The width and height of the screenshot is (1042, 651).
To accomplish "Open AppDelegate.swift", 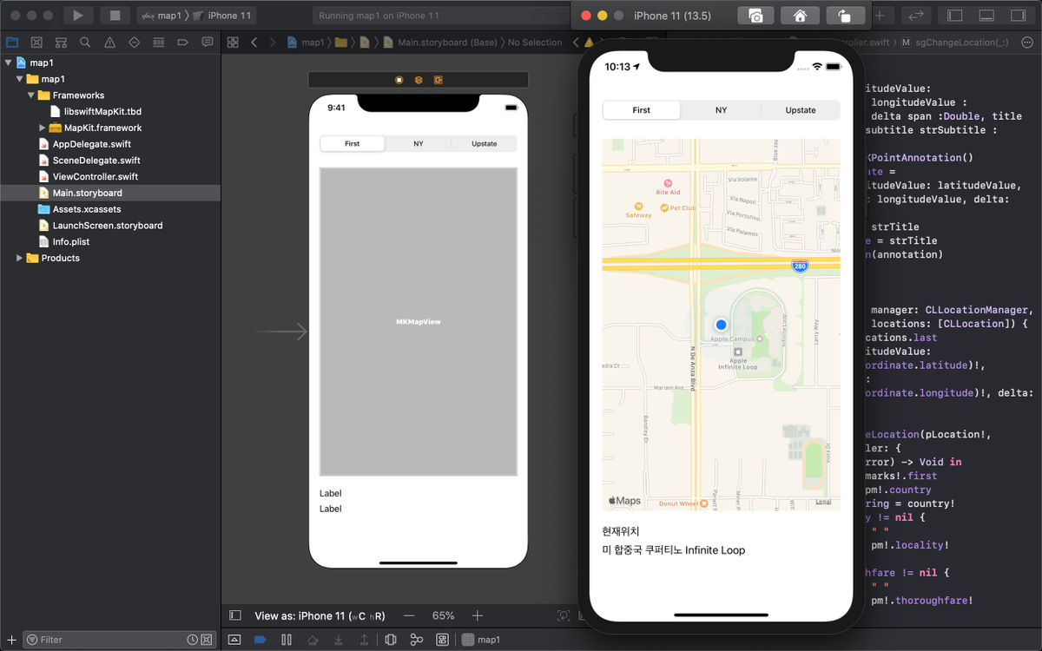I will [91, 144].
